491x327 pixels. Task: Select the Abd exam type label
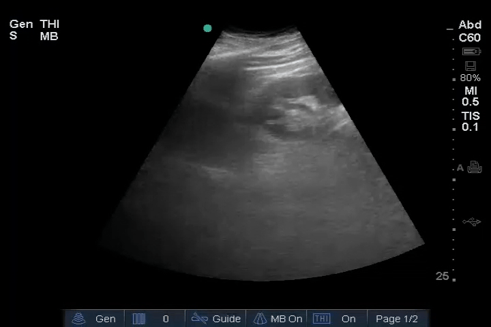click(470, 25)
